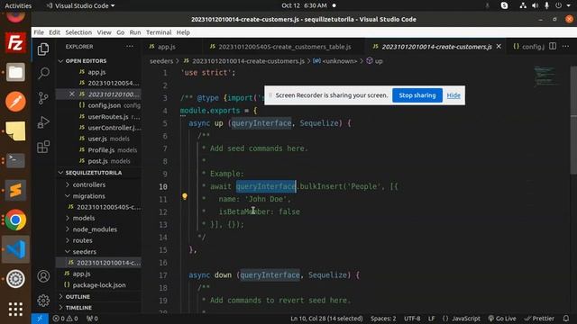
Task: Open the Explorer view in activity bar
Action: [x=43, y=49]
